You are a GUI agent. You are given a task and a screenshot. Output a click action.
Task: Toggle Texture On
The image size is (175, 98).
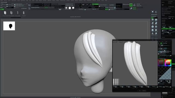(139, 6)
